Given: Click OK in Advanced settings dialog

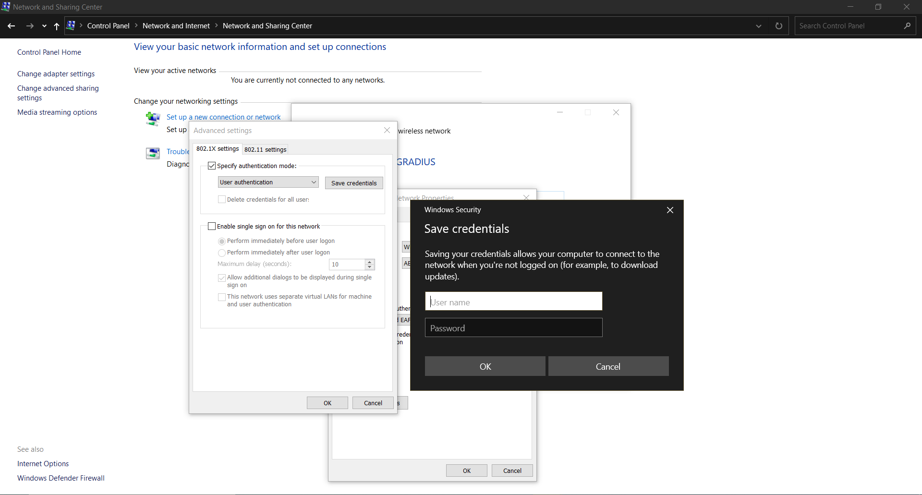Looking at the screenshot, I should click(x=328, y=403).
